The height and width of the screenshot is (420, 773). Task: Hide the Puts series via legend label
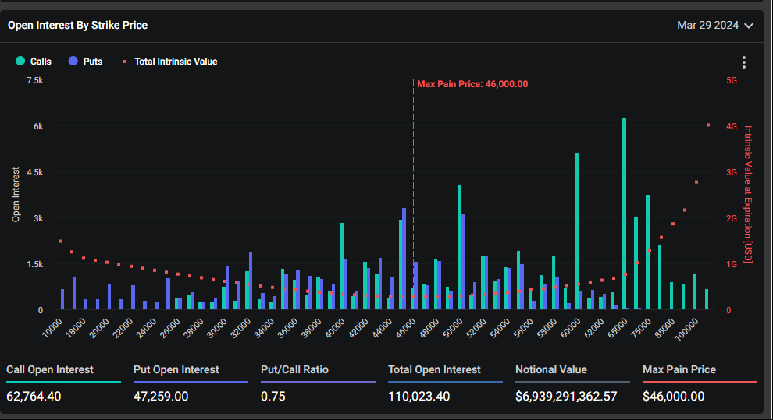92,61
